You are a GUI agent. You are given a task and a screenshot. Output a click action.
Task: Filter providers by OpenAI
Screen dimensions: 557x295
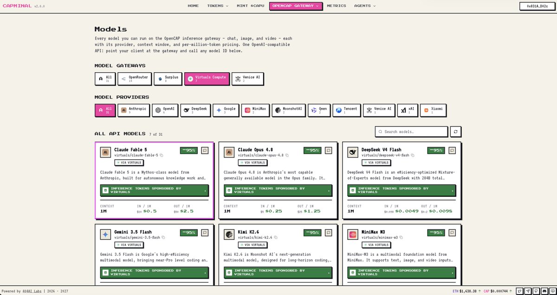165,110
